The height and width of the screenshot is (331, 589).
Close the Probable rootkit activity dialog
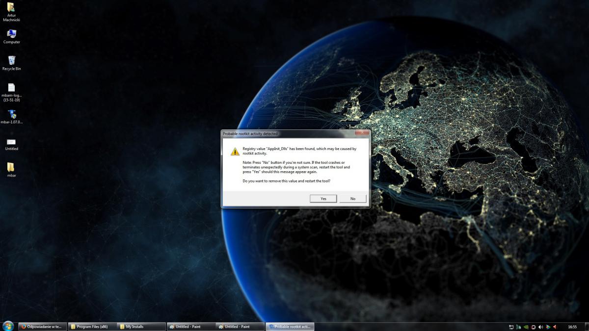362,133
